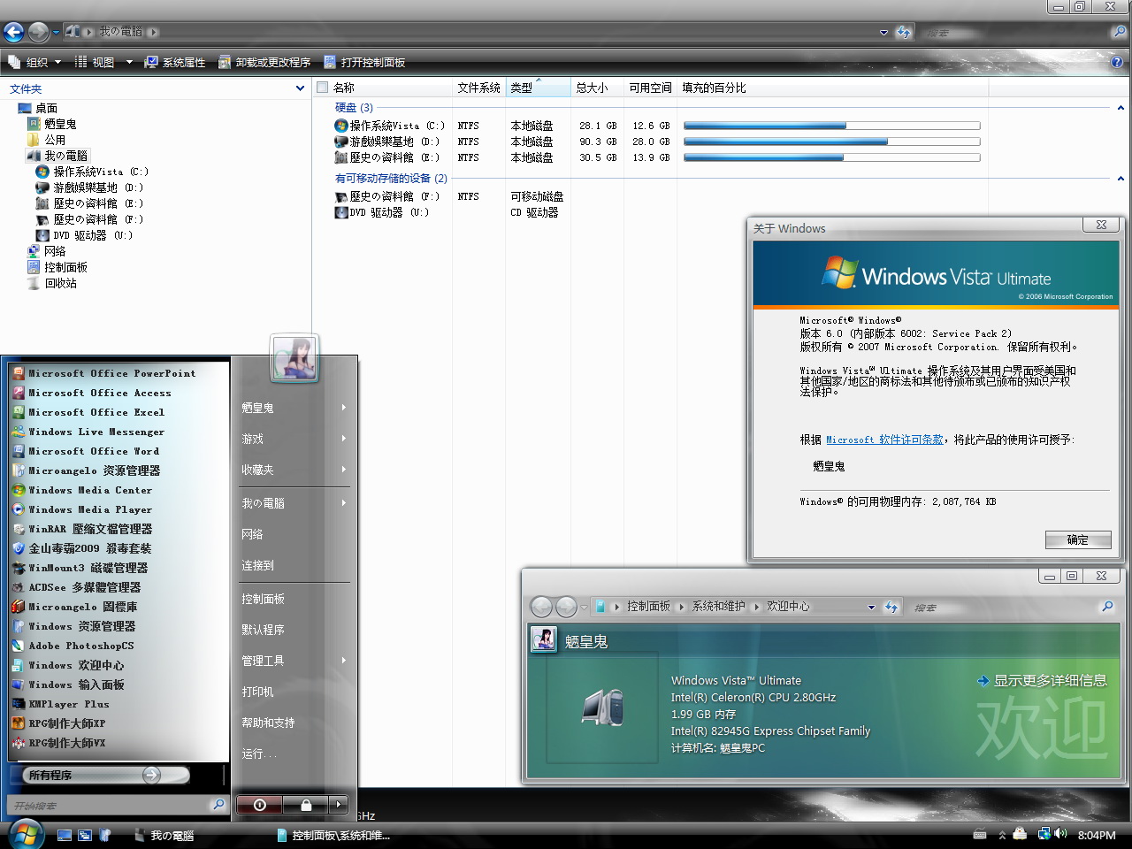
Task: Click volume icon in system tray
Action: [x=1061, y=834]
